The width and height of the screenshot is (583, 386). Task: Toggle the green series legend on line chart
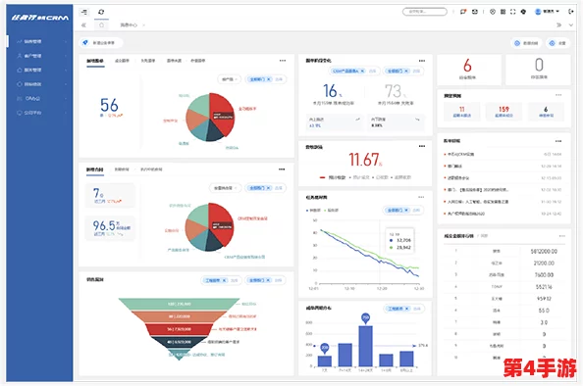332,211
